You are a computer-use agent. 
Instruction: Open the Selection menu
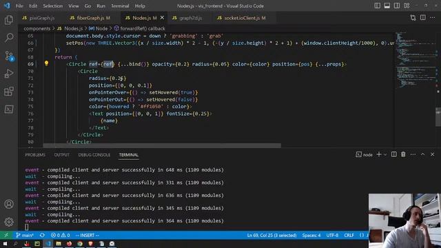52,6
